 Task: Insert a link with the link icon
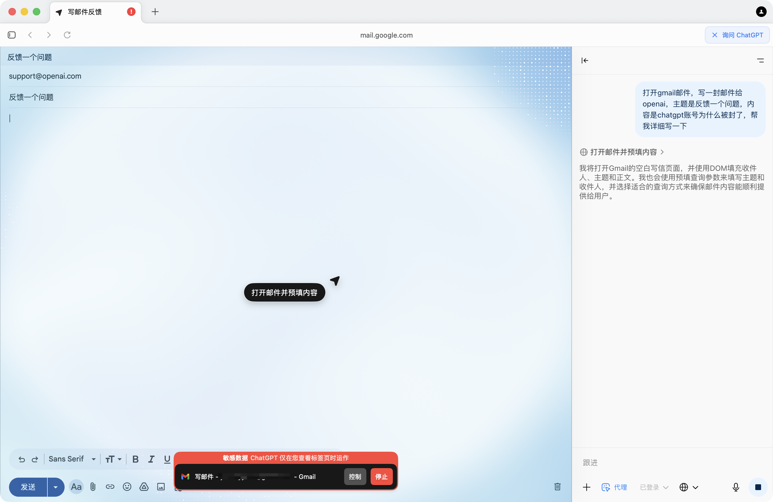[x=110, y=486]
